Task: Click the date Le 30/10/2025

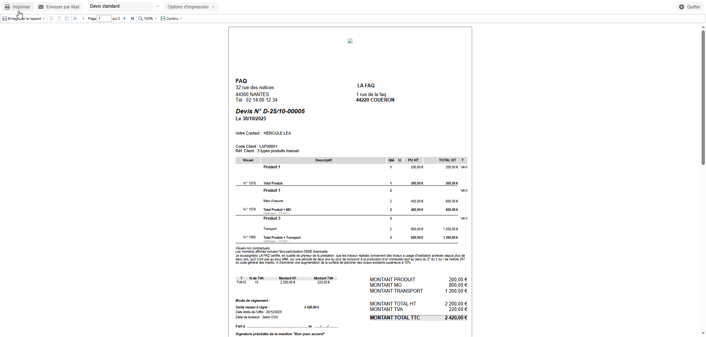Action: coord(251,119)
